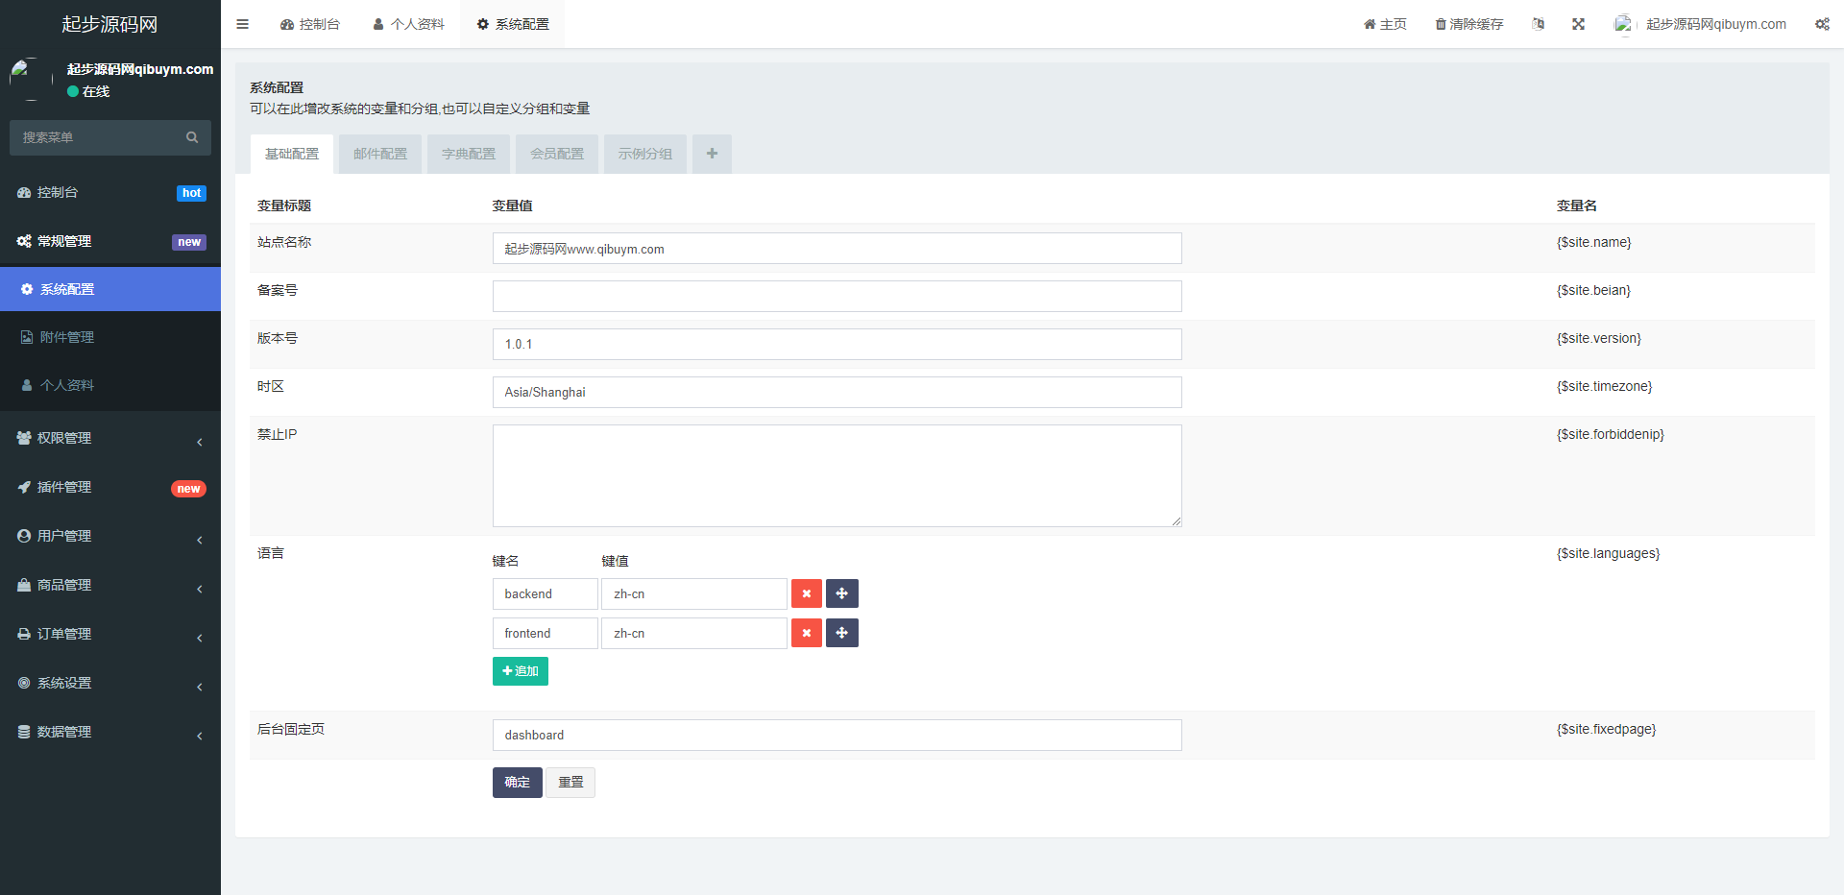The width and height of the screenshot is (1844, 895).
Task: Click the {$site.fixedpage} variable name text
Action: 1607,730
